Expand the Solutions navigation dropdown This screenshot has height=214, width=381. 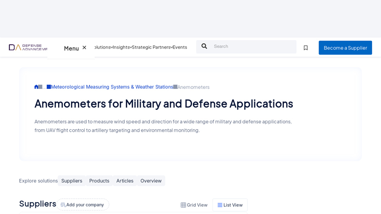(x=103, y=47)
